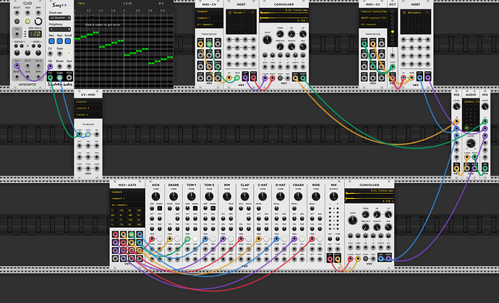The height and width of the screenshot is (303, 499).
Task: Click the KICK TUNE knob
Action: point(155,196)
